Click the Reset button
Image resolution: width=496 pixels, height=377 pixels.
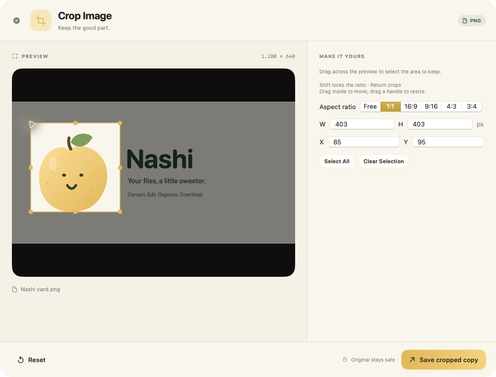click(x=32, y=360)
